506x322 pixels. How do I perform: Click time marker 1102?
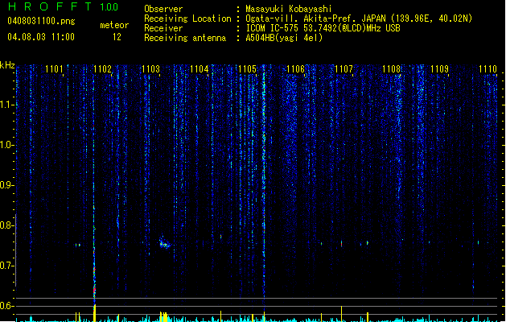coord(102,69)
